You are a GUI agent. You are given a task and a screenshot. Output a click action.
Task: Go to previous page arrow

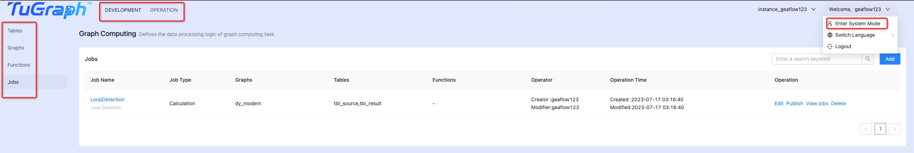[x=866, y=129]
